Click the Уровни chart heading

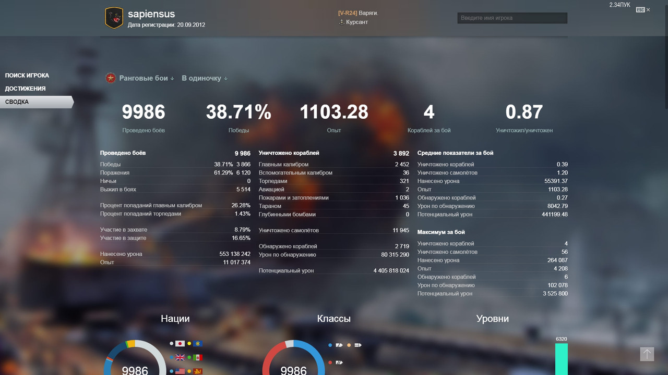493,319
